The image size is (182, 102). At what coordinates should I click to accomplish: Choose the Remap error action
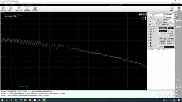[x=160, y=44]
